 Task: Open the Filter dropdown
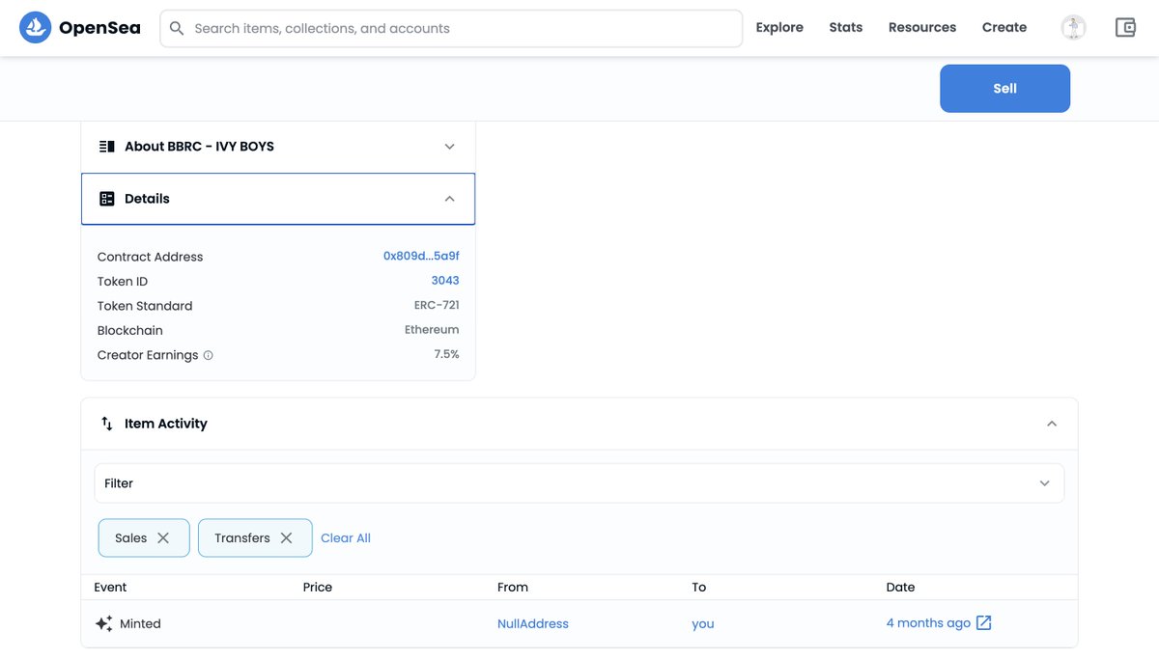(x=579, y=483)
